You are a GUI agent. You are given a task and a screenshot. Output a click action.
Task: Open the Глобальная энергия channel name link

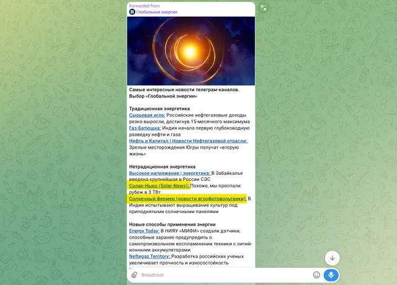click(x=156, y=12)
